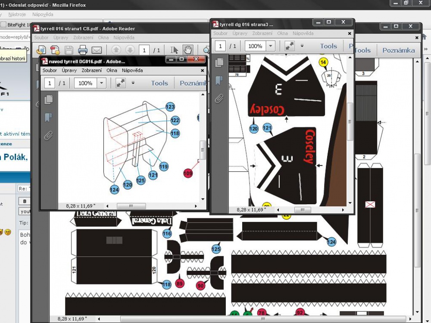Open Okna menu in strana3 window
The height and width of the screenshot is (323, 431).
282,33
